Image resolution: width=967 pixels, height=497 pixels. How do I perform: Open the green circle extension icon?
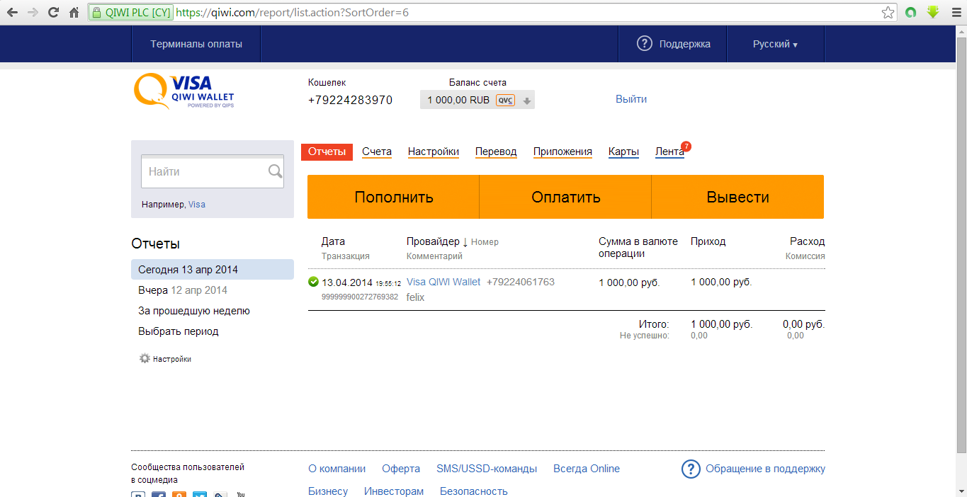pyautogui.click(x=911, y=12)
